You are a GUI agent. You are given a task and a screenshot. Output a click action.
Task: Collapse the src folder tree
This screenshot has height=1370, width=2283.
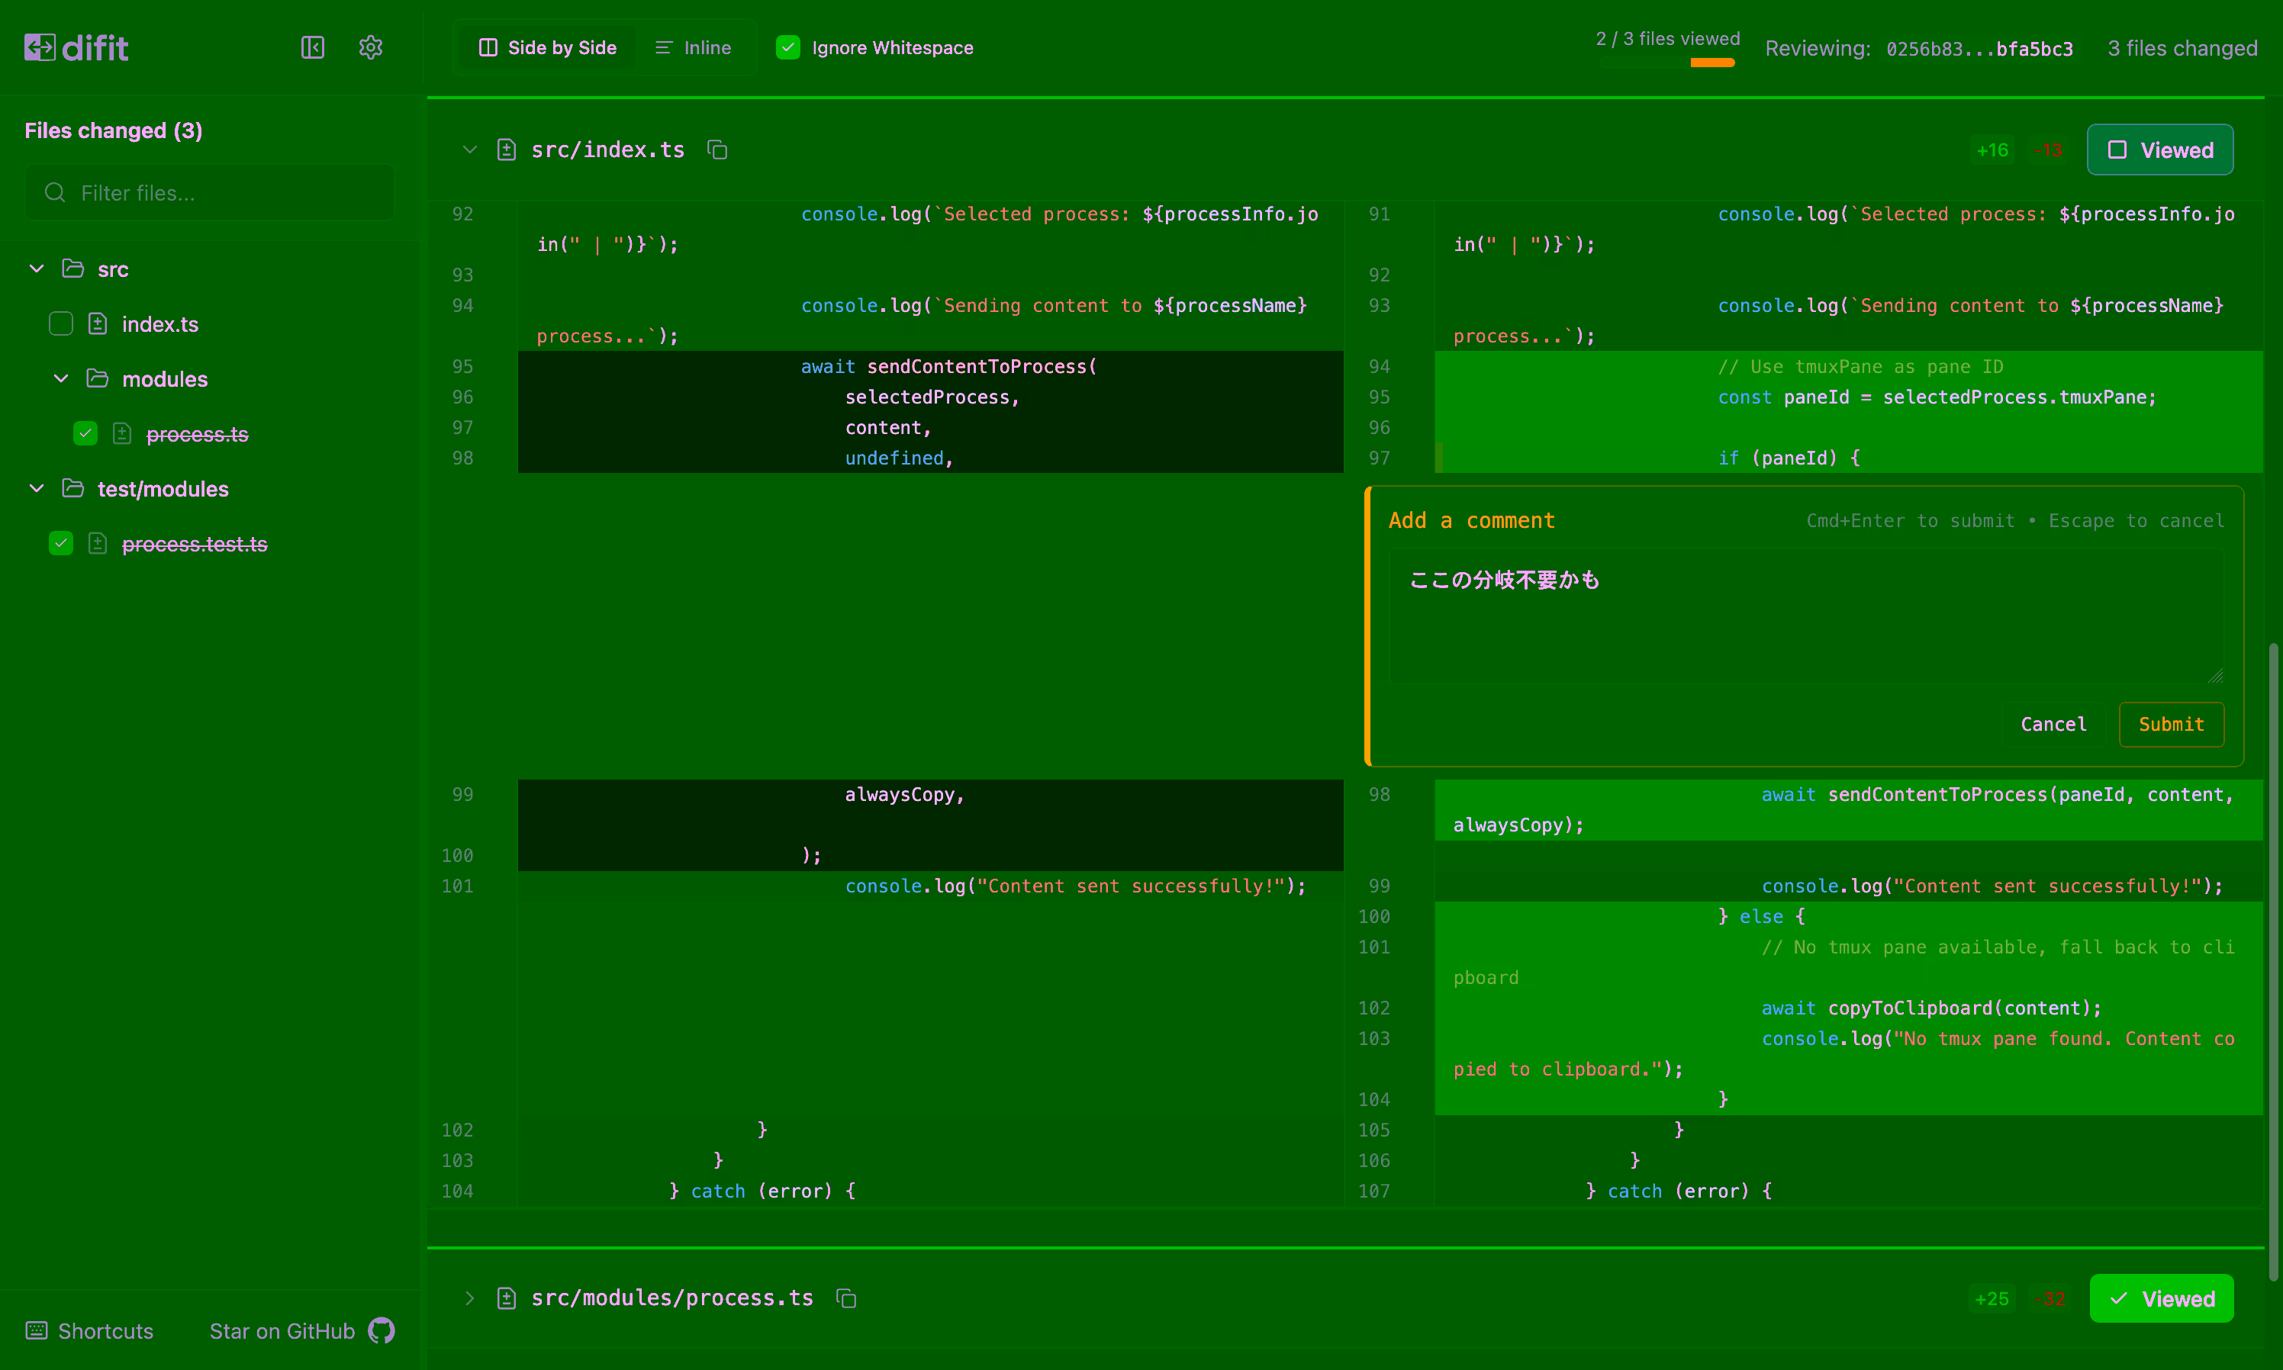coord(37,269)
